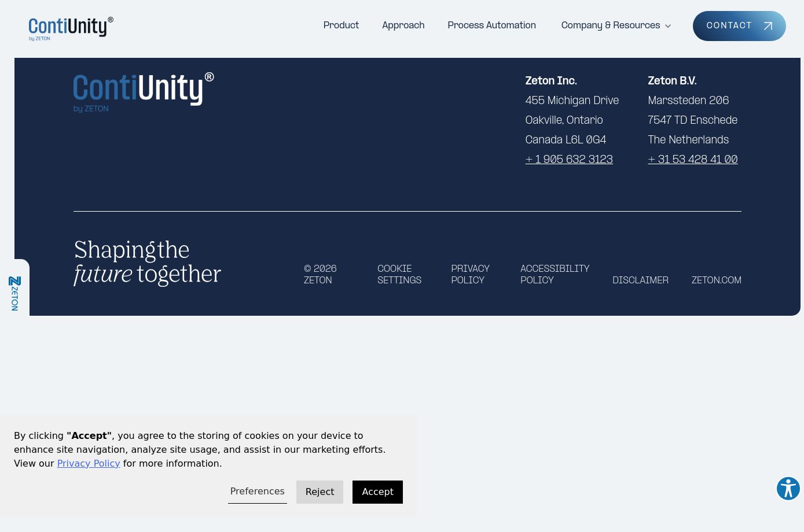The width and height of the screenshot is (804, 532).
Task: Open the Privacy Policy link in cookie banner
Action: coord(89,464)
